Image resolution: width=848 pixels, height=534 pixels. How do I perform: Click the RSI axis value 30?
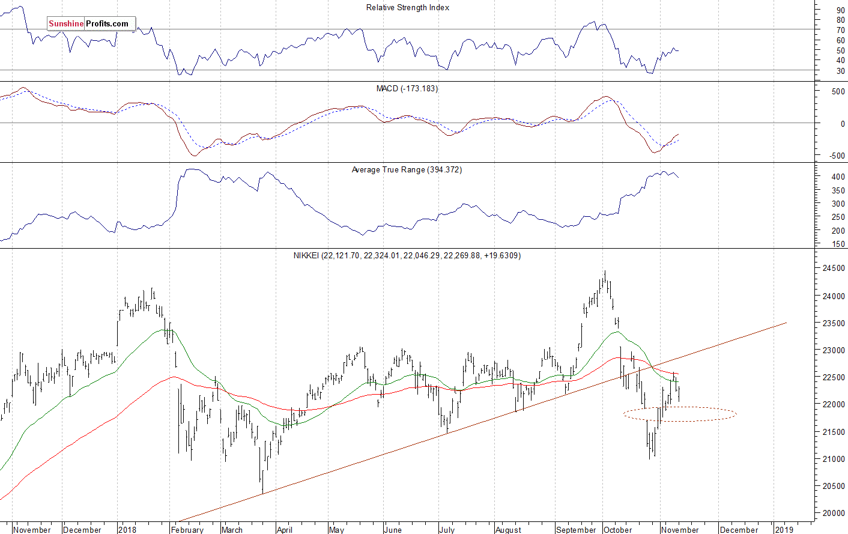pyautogui.click(x=840, y=71)
